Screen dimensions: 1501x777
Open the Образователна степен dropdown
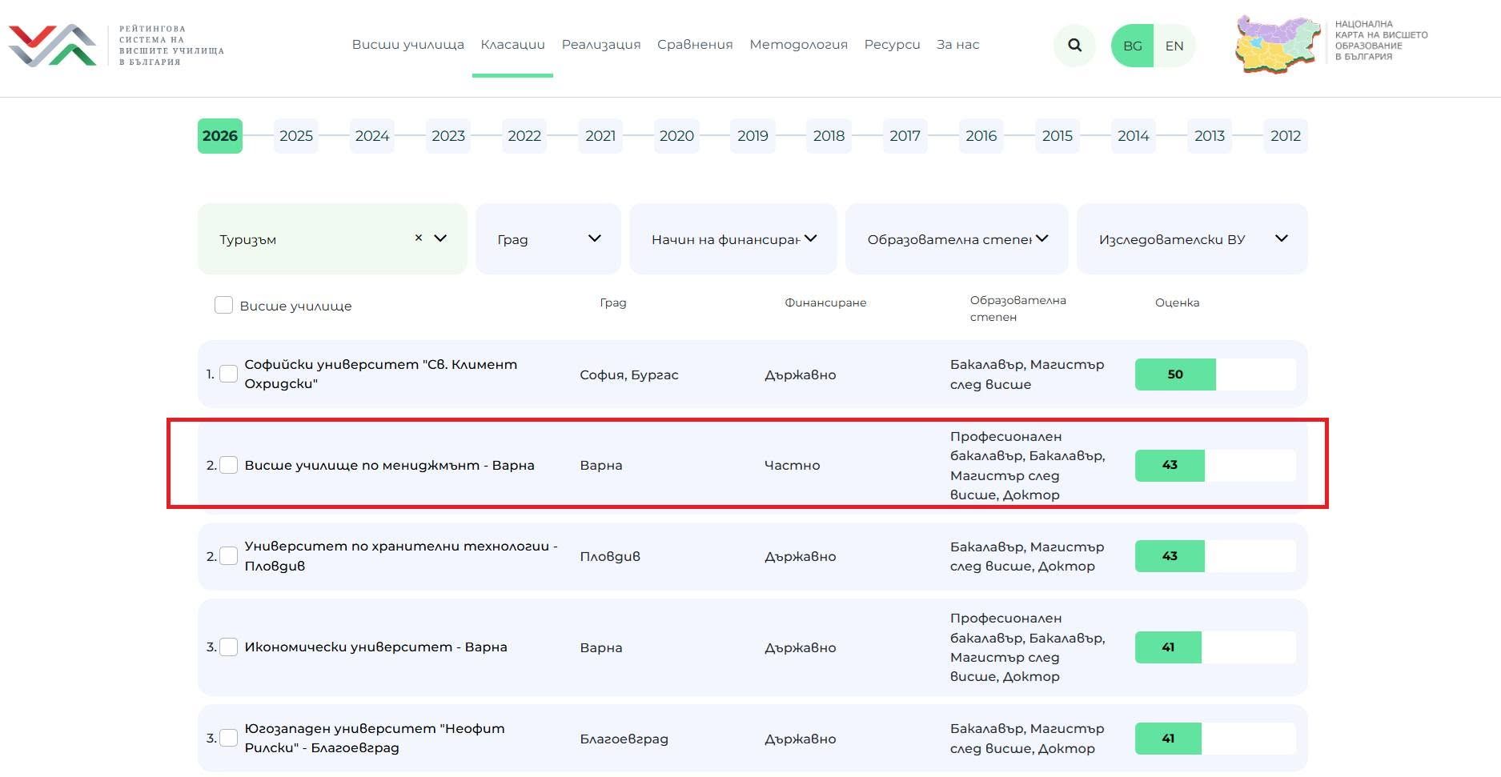pyautogui.click(x=957, y=238)
